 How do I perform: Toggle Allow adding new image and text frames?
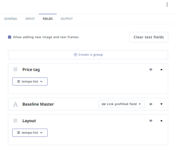[9, 37]
